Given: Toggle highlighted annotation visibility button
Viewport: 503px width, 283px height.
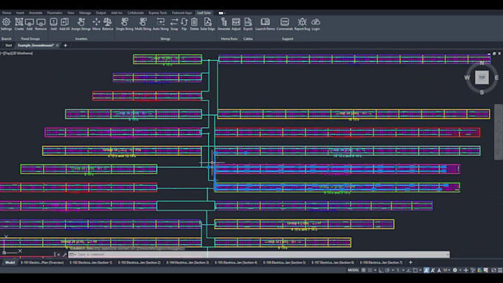Looking at the screenshot, I should (426, 270).
